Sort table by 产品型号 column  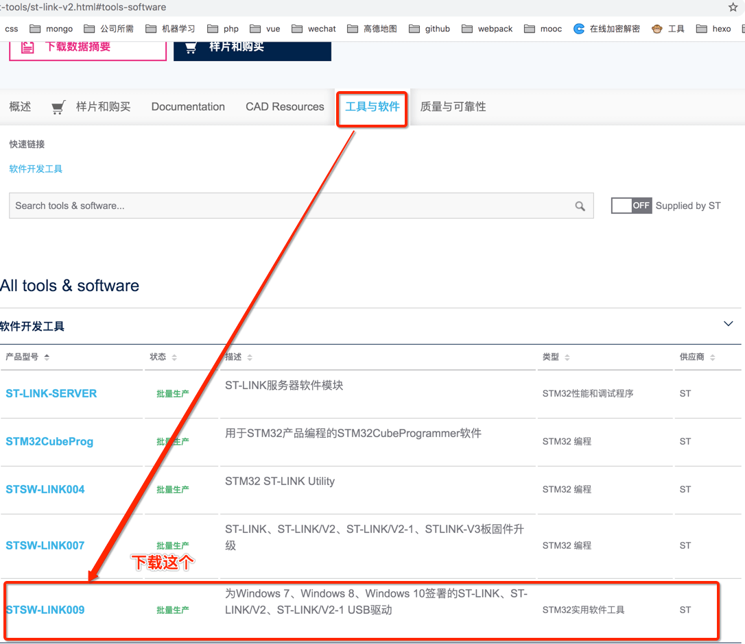coord(46,358)
